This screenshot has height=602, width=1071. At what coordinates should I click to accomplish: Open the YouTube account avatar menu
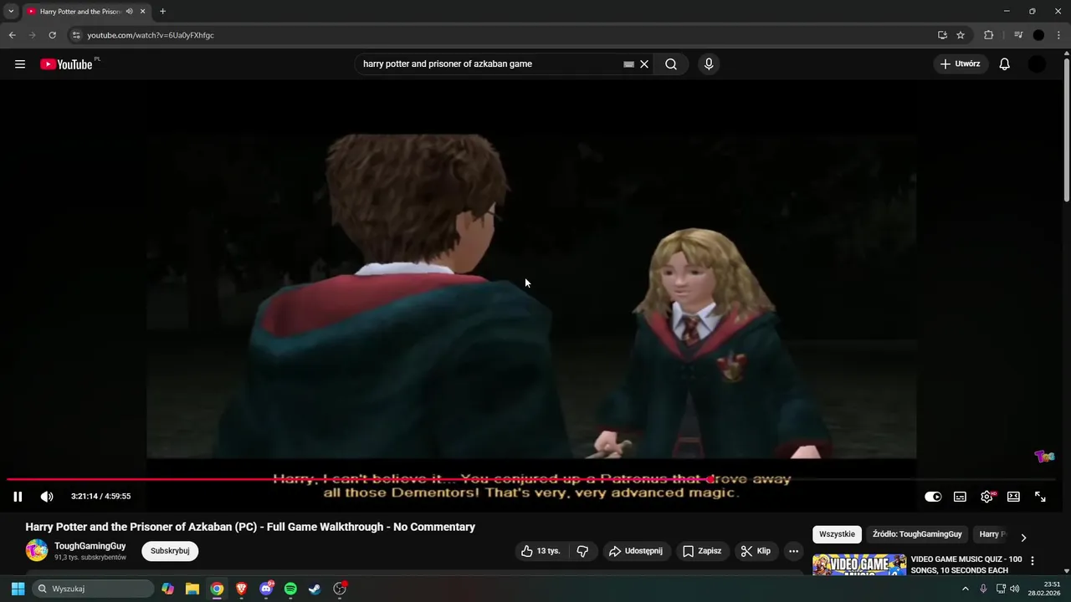[x=1037, y=64]
